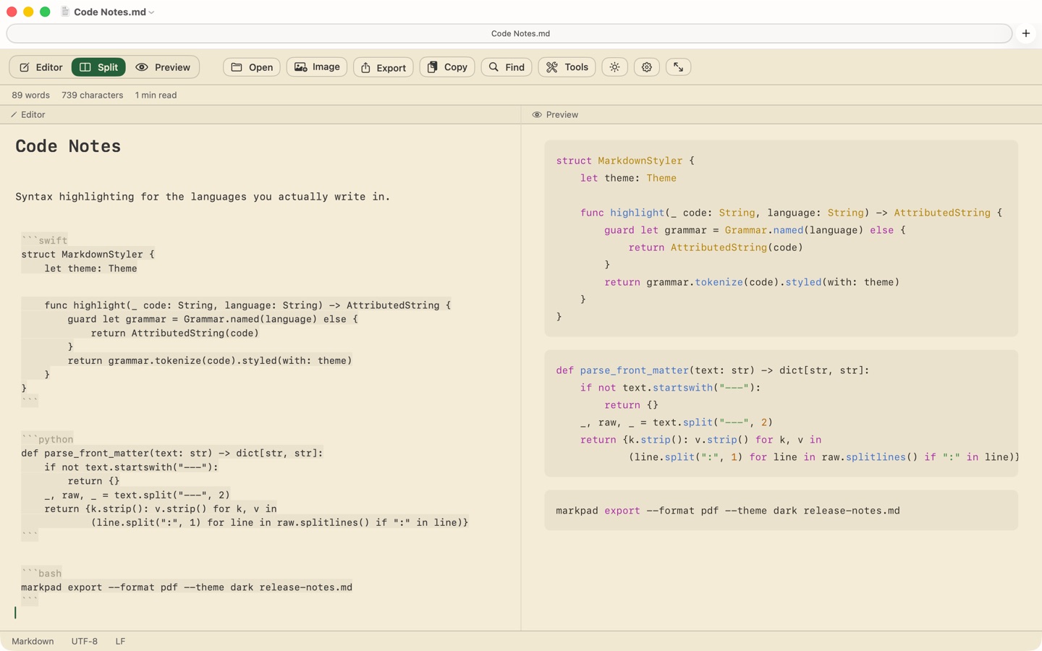Copy the document contents

447,67
